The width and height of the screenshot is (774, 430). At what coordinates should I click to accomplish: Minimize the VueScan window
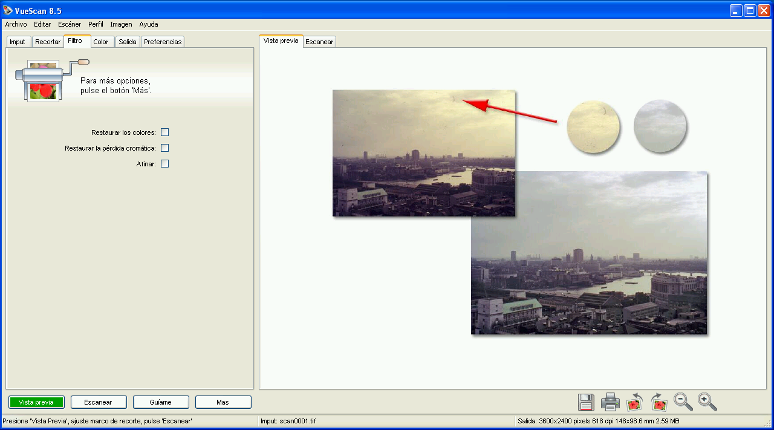click(x=735, y=10)
